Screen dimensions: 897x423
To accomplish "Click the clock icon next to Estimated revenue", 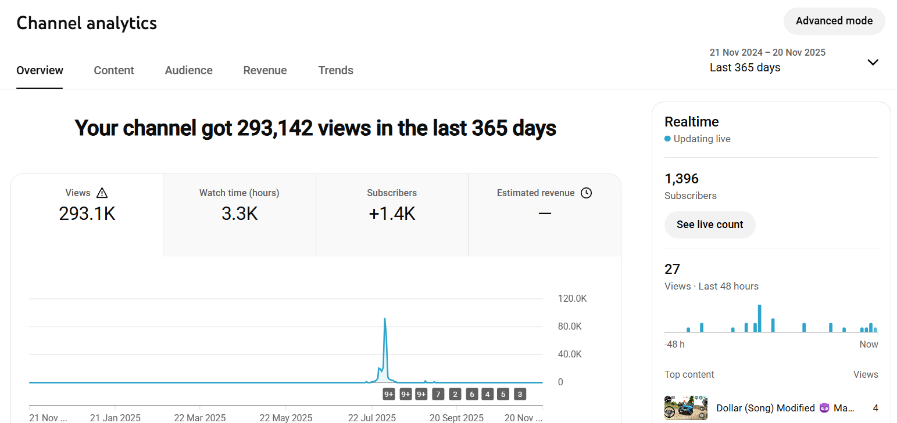I will pyautogui.click(x=586, y=193).
